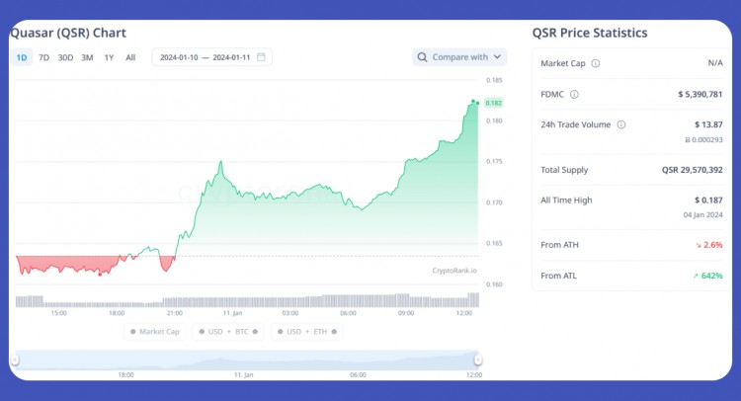This screenshot has width=741, height=401.
Task: Choose the 3M timeframe
Action: click(x=87, y=57)
